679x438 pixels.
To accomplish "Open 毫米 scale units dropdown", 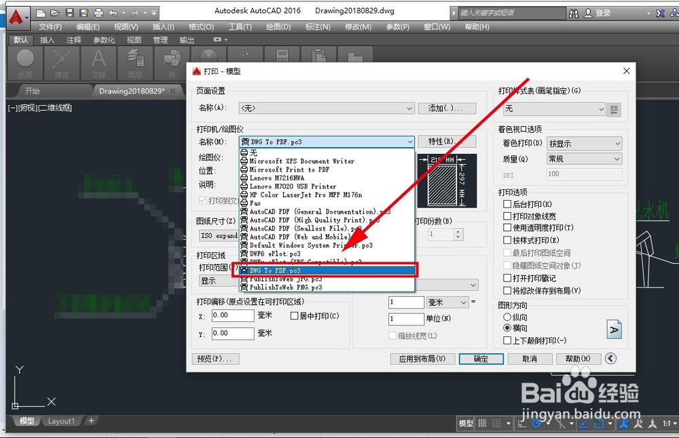I will (x=447, y=302).
